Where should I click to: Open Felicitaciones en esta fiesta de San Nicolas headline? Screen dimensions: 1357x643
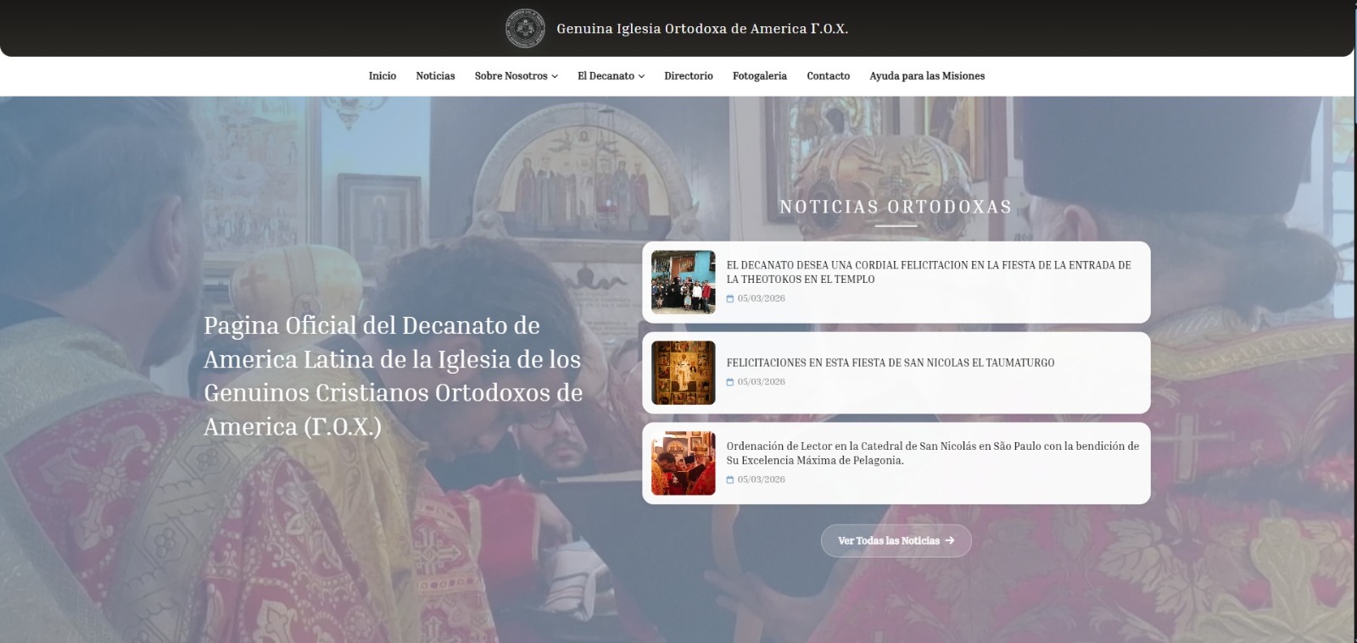(890, 363)
